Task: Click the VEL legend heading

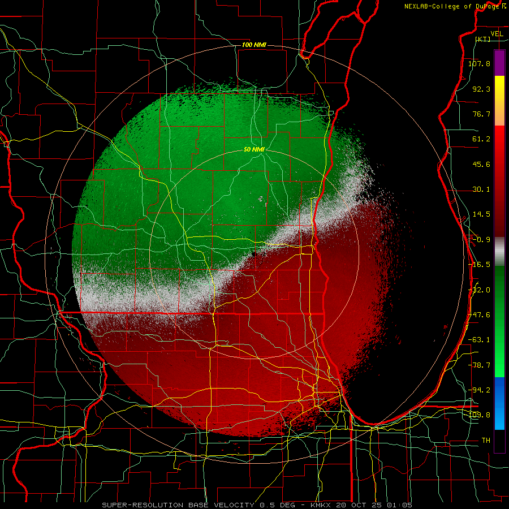Action: coord(497,34)
